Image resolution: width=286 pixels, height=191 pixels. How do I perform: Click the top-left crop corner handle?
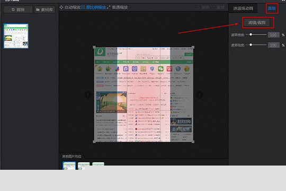pyautogui.click(x=94, y=47)
